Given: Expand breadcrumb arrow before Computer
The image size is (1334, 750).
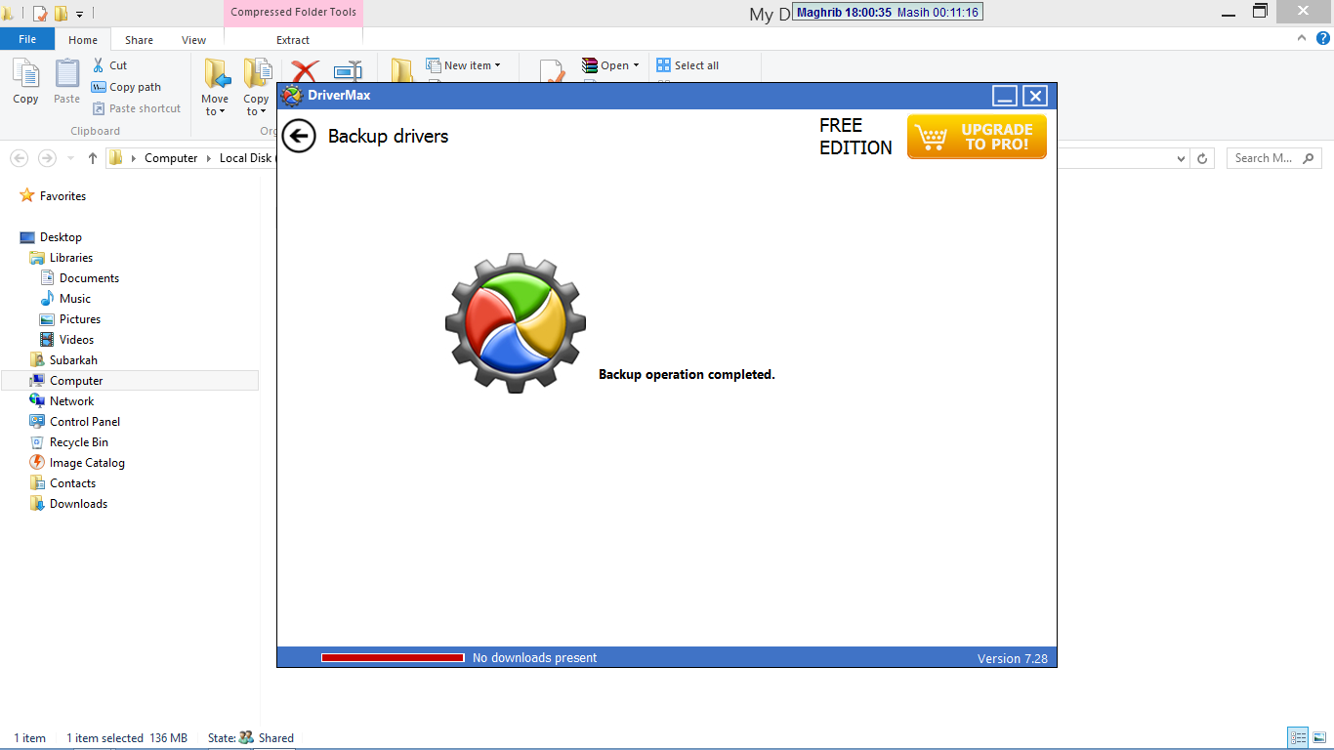Looking at the screenshot, I should tap(134, 158).
